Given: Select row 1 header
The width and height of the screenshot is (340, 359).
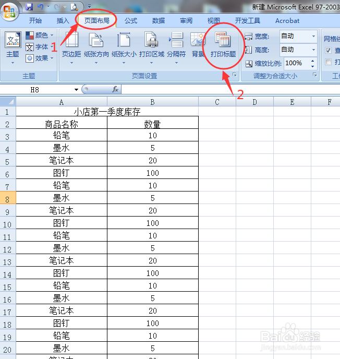Looking at the screenshot, I should (7, 111).
